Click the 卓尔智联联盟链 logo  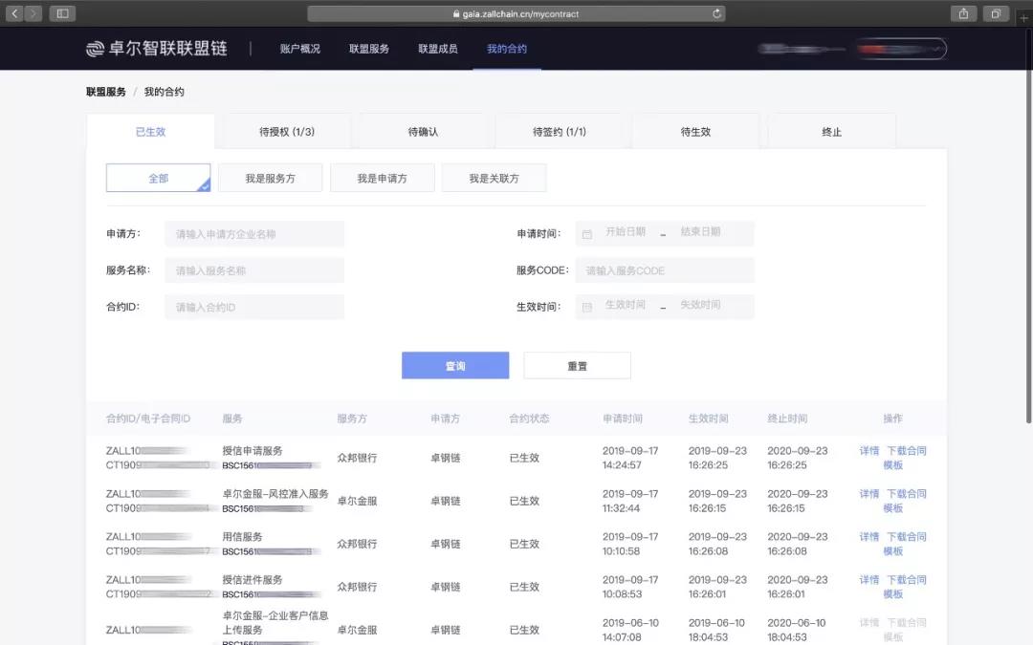click(x=157, y=48)
